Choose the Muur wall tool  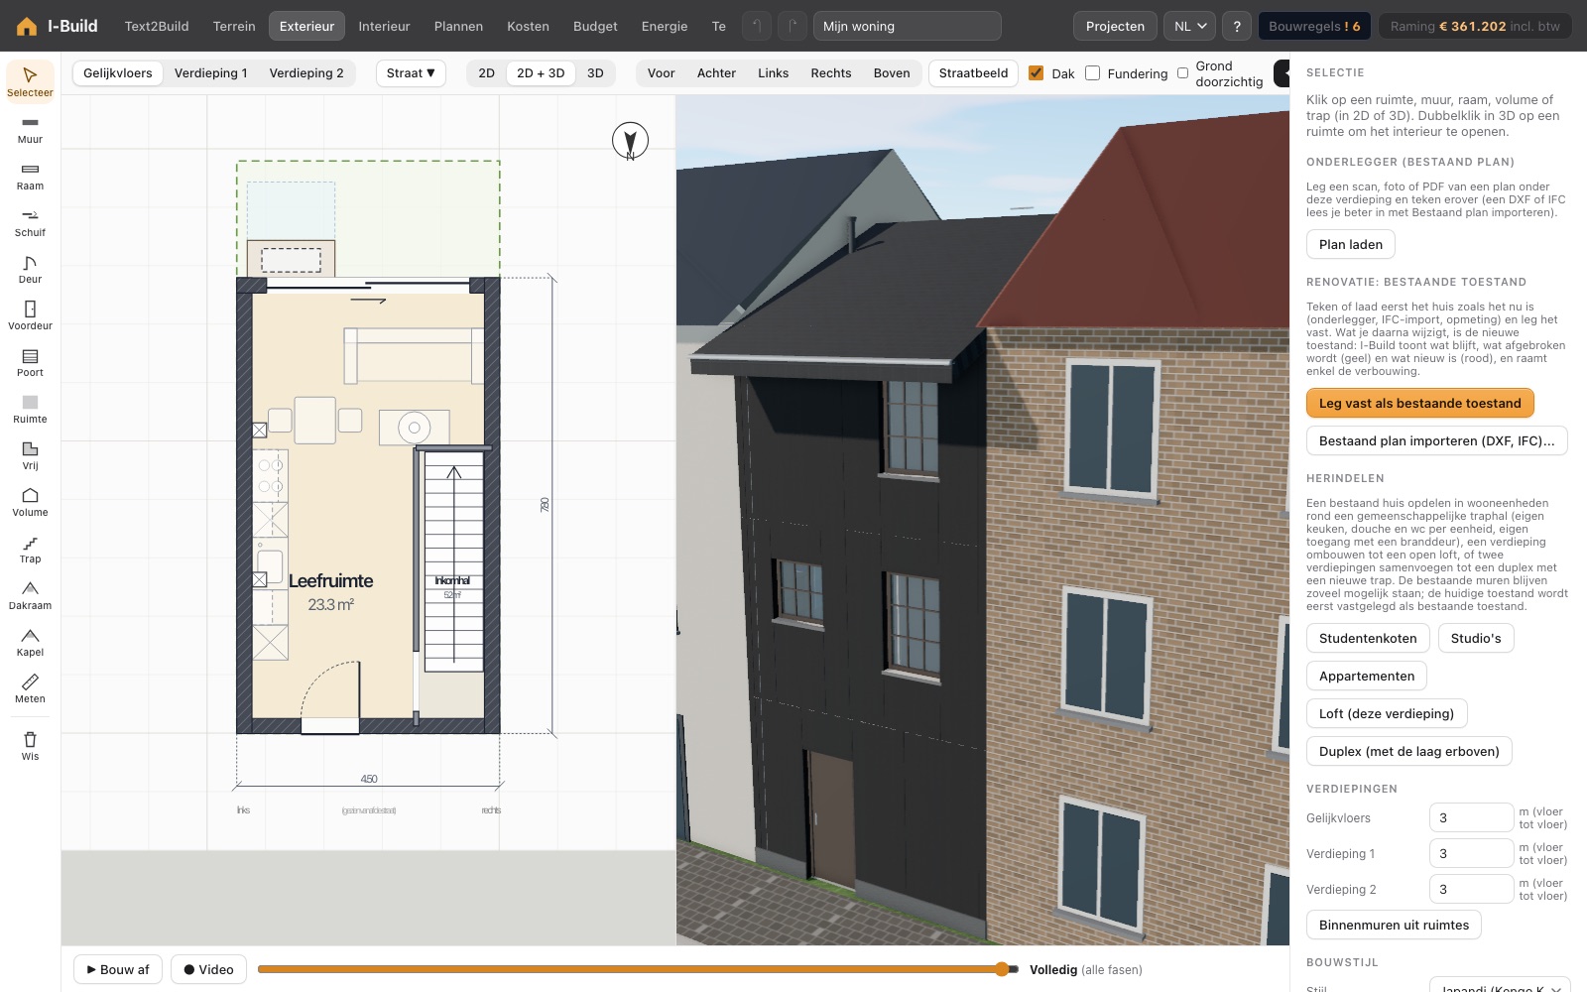[x=30, y=129]
